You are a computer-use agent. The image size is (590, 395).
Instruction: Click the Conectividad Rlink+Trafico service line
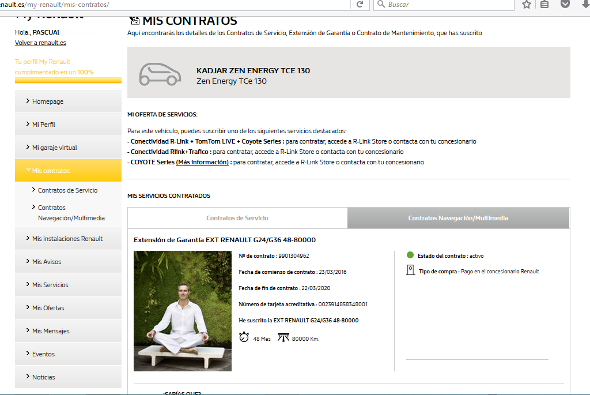coord(265,152)
